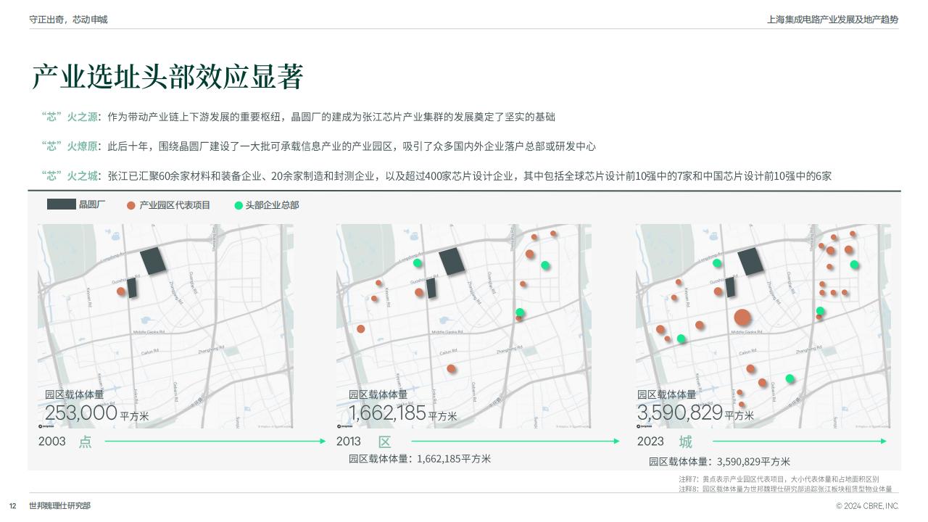Image resolution: width=928 pixels, height=522 pixels.
Task: Click the green 点 stage label
Action: (86, 442)
